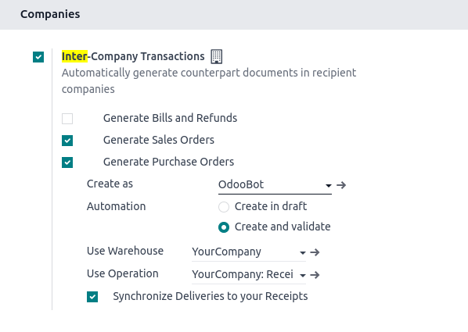Open OdooBot record via arrow icon
Screen dimensions: 468x332
pyautogui.click(x=341, y=185)
